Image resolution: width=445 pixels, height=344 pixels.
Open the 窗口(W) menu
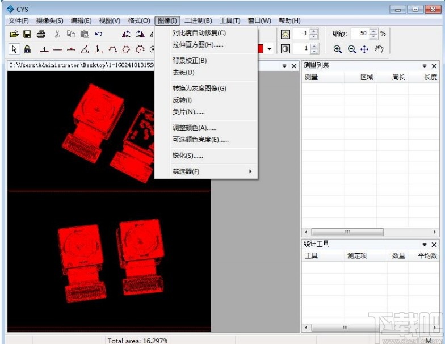coord(259,20)
